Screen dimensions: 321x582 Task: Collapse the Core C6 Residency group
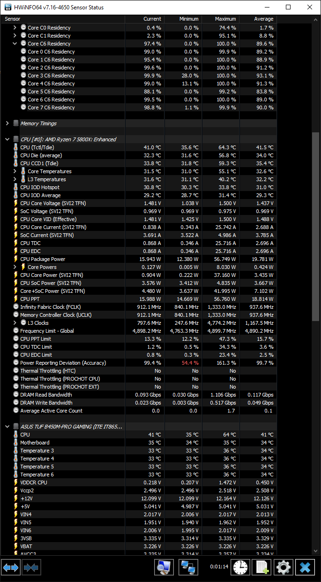15,44
